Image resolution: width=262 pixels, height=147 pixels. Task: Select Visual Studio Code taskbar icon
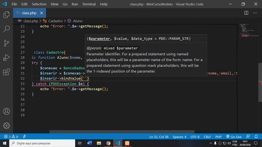click(118, 143)
